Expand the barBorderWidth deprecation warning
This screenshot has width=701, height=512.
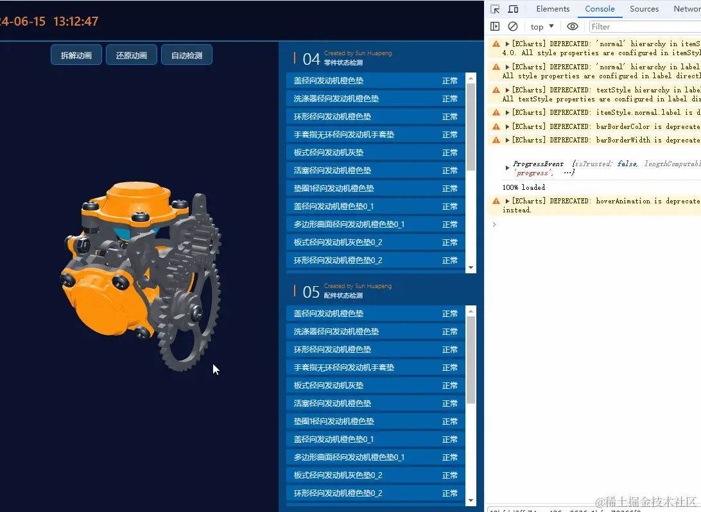508,140
